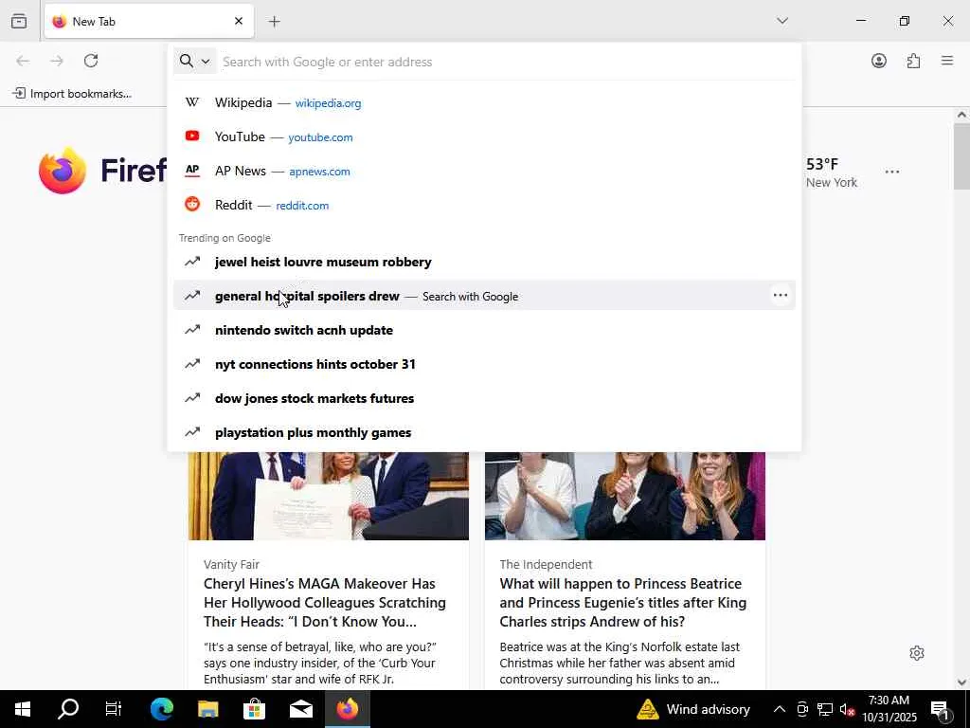Image resolution: width=970 pixels, height=728 pixels.
Task: Open Windows taskbar search
Action: tap(68, 709)
